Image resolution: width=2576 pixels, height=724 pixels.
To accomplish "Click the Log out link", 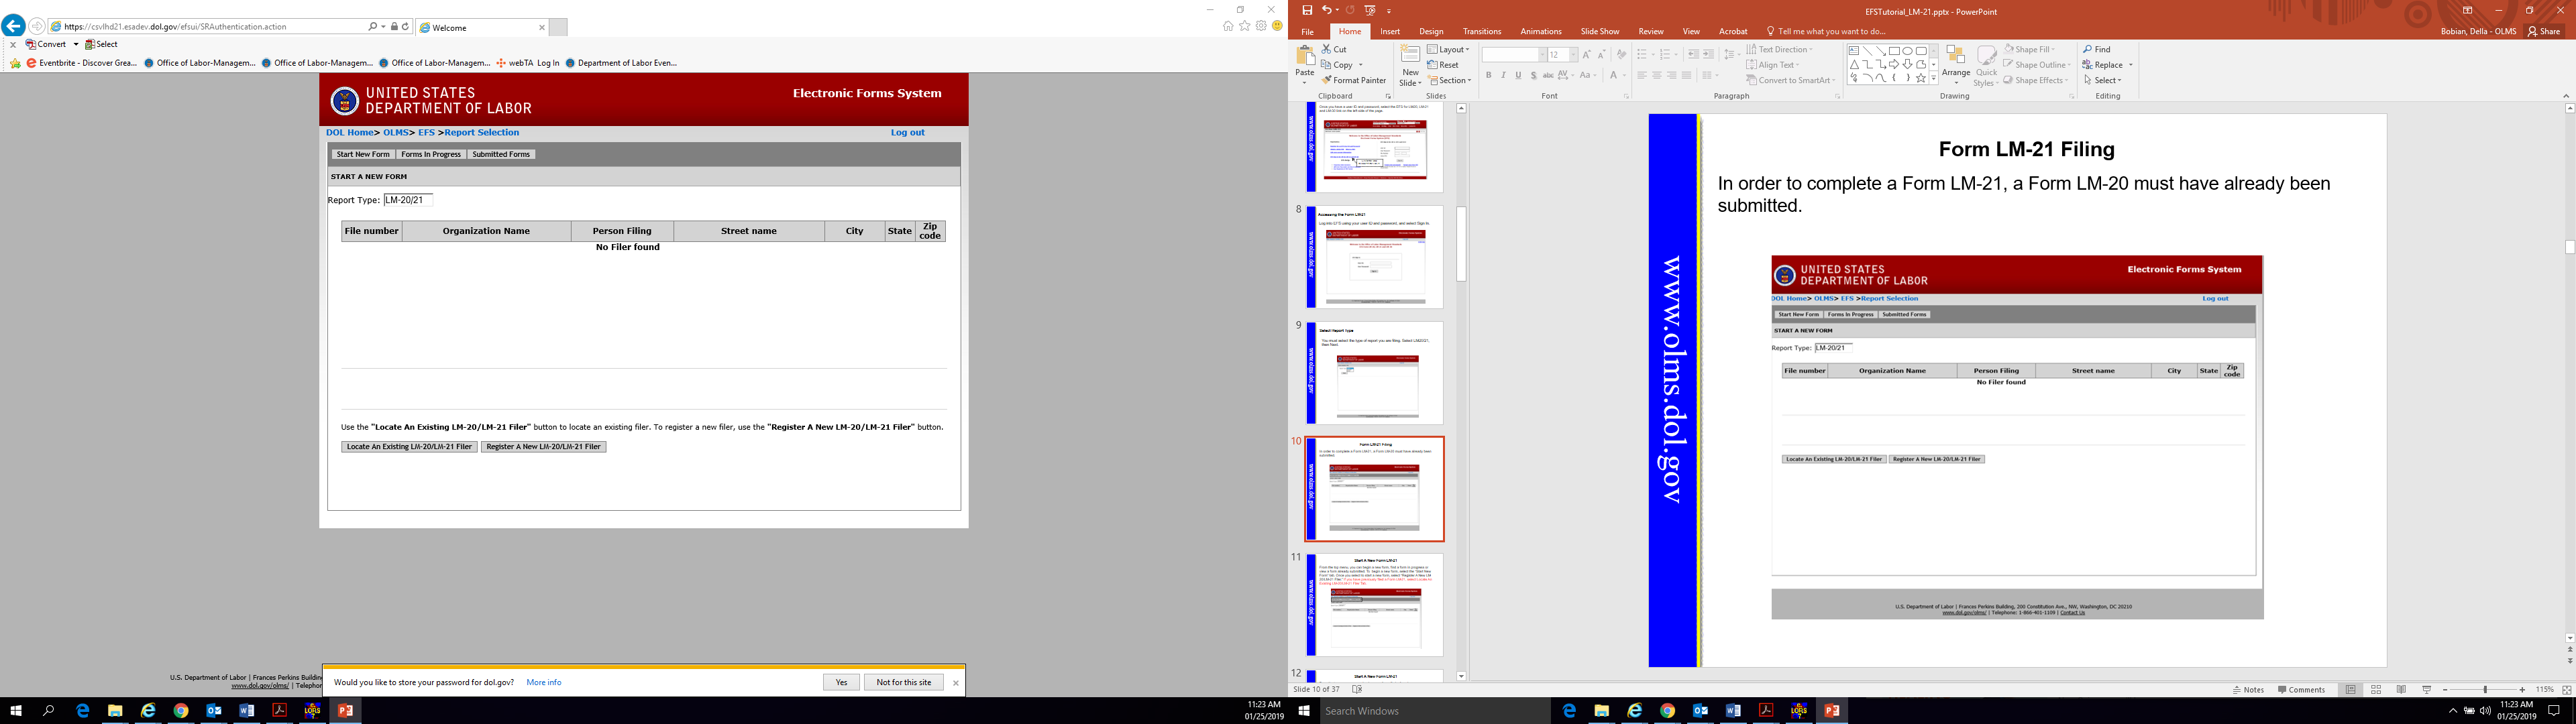I will pos(907,132).
